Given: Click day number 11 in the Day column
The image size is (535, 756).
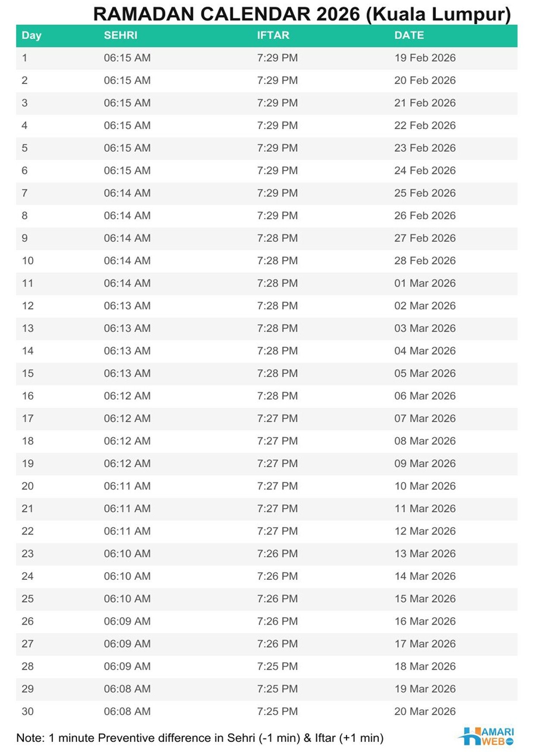Looking at the screenshot, I should tap(28, 283).
